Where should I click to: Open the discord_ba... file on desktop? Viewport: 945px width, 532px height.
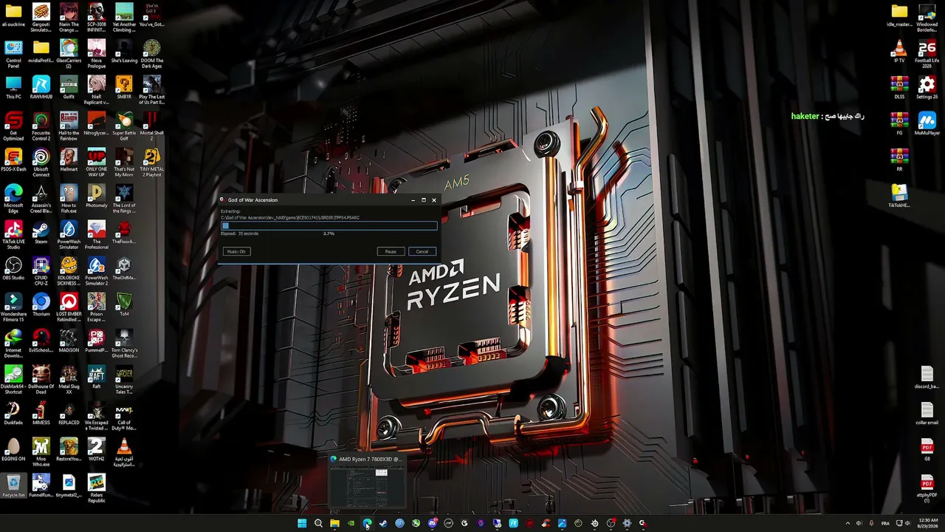pos(927,377)
